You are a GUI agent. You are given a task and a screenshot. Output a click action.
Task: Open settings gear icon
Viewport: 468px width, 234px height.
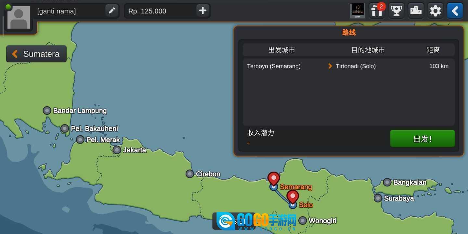(435, 11)
